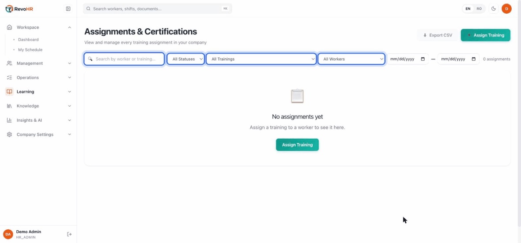Click the Insights & AI chart icon
The image size is (521, 243).
[9, 120]
